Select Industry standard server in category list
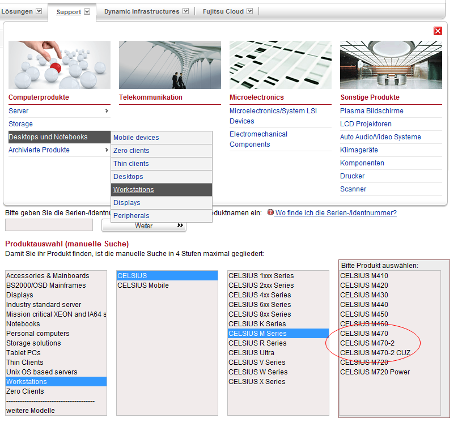Screen dimensions: 458x422 [x=56, y=304]
